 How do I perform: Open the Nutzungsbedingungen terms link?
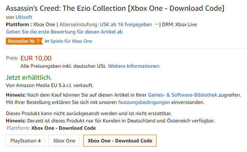click(144, 102)
